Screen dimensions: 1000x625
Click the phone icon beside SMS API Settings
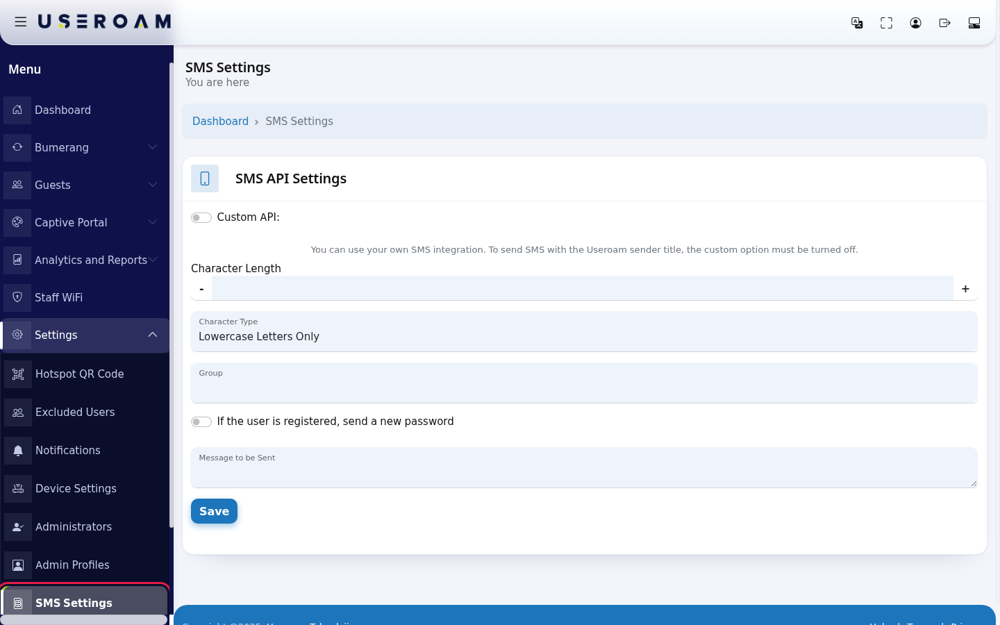205,178
